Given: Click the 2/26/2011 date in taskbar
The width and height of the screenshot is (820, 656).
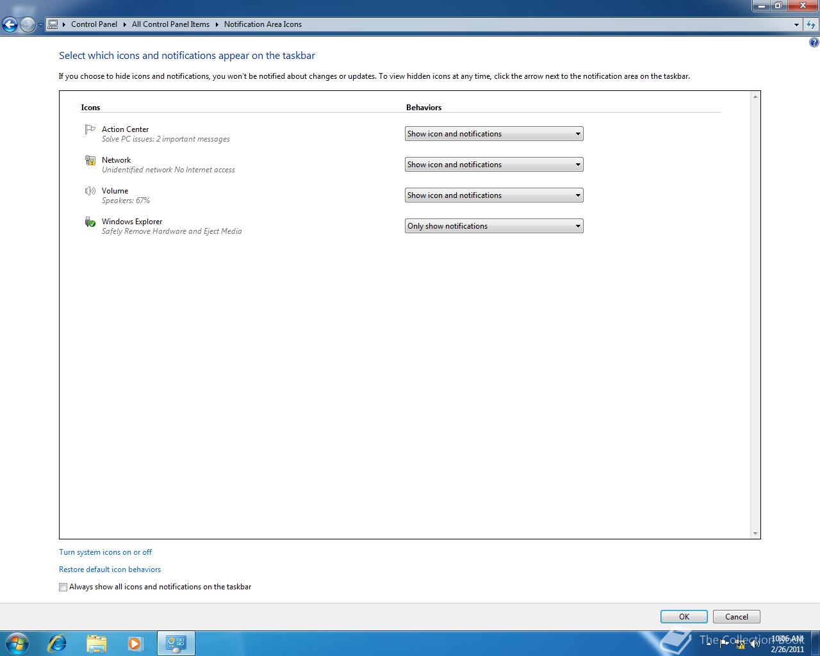Looking at the screenshot, I should pos(787,649).
